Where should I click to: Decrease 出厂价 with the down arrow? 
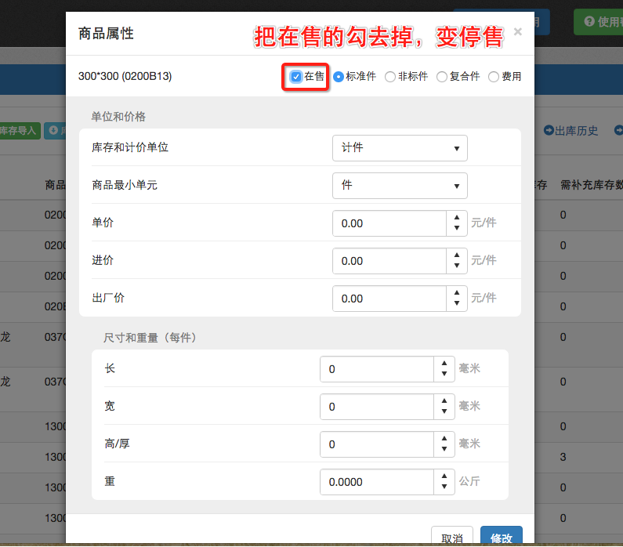(x=457, y=303)
